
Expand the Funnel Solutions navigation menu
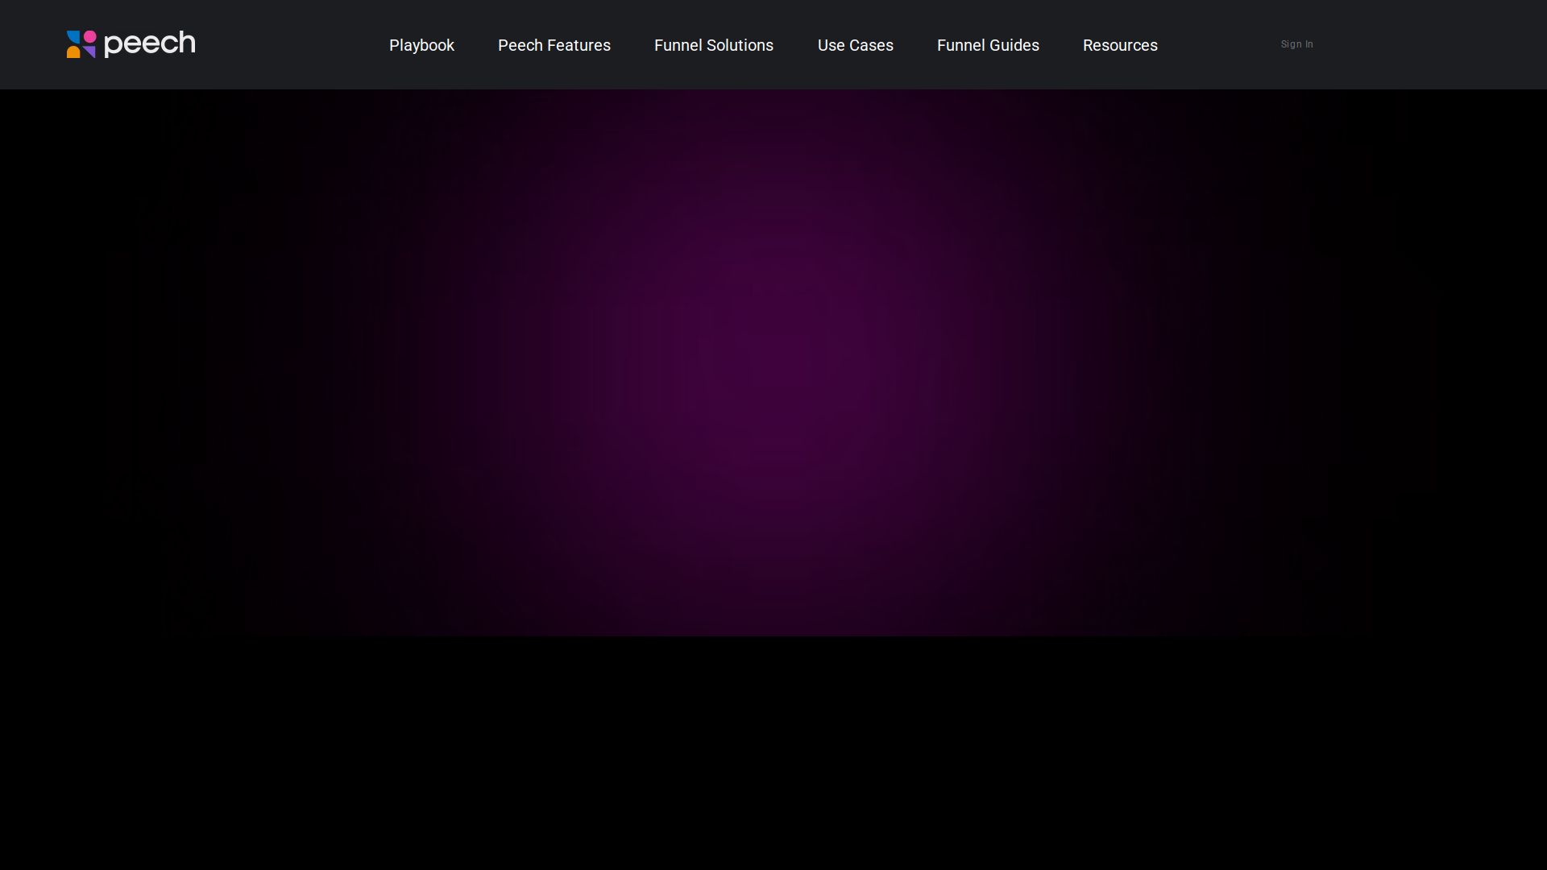[x=713, y=45]
